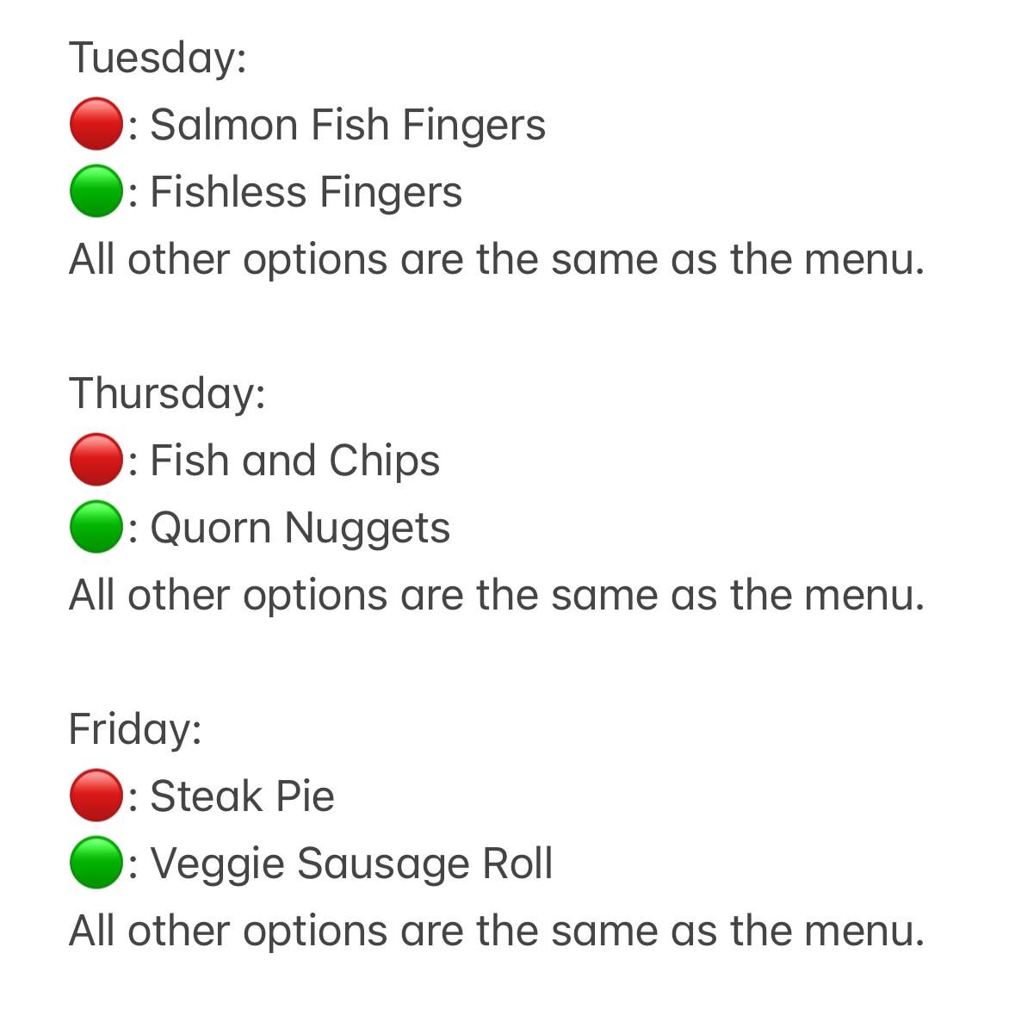Click the 'All other options' line under Thursday
Image resolution: width=1015 pixels, height=1034 pixels.
pyautogui.click(x=496, y=595)
